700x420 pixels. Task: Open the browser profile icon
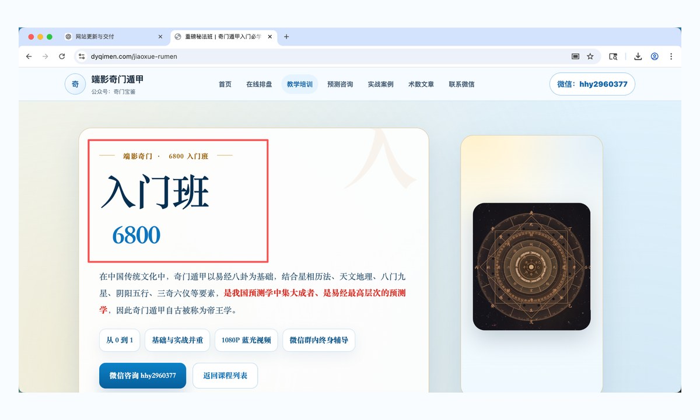coord(654,57)
